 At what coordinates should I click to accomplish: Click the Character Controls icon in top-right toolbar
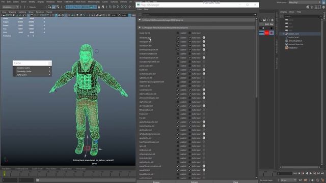pos(312,7)
